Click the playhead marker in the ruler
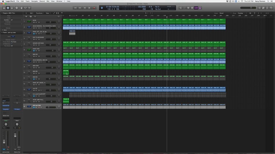Screen dimensions: 275x154 point(167,17)
